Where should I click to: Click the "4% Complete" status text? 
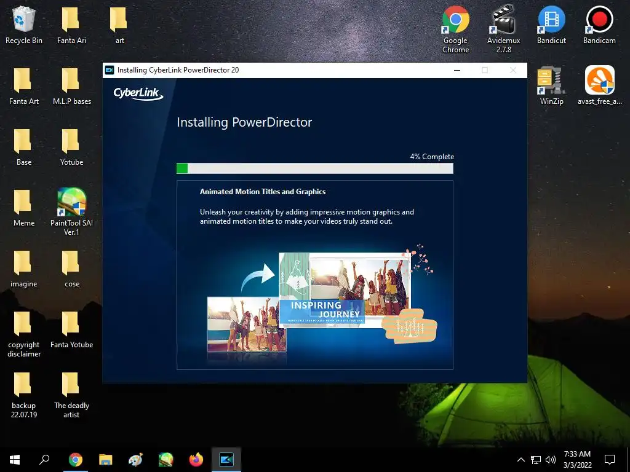pyautogui.click(x=432, y=157)
